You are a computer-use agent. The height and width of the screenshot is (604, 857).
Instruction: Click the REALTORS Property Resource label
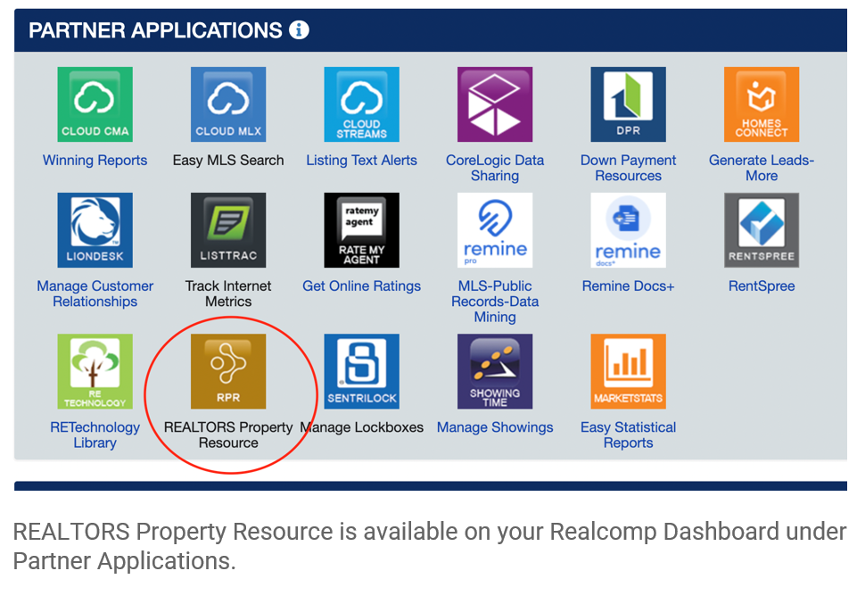[x=228, y=434]
